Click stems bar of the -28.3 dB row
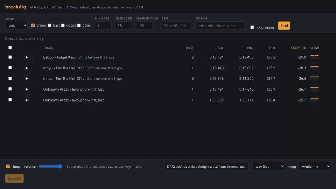The image size is (336, 189). point(314,68)
